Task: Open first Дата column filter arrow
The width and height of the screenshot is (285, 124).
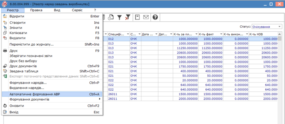Action: click(x=156, y=34)
